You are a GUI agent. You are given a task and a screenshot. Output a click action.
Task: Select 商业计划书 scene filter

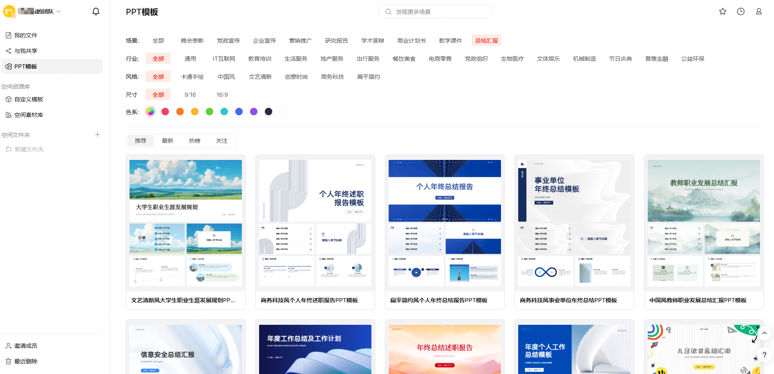[x=412, y=41]
